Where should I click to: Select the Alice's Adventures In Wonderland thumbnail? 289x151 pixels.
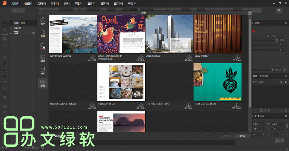coord(121,34)
